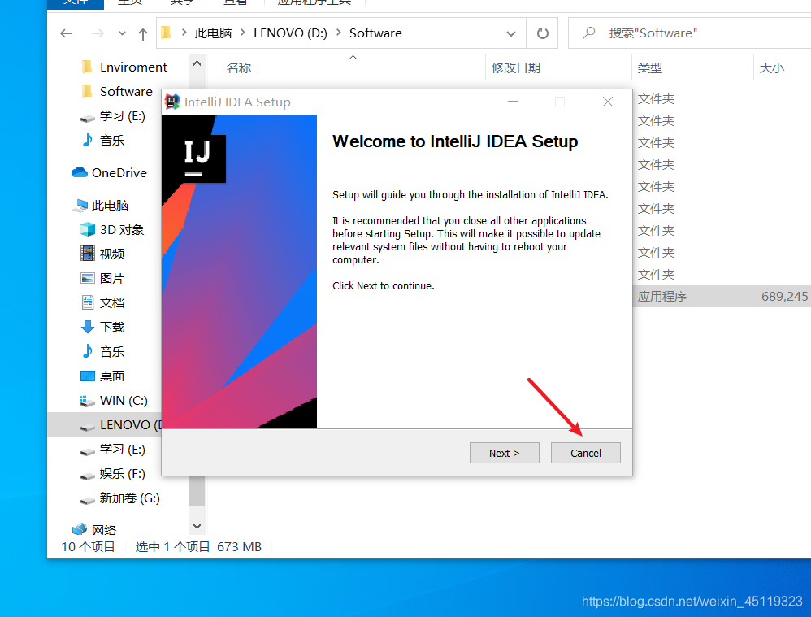Image resolution: width=811 pixels, height=617 pixels.
Task: Click the 下载 download arrow icon
Action: pyautogui.click(x=88, y=327)
